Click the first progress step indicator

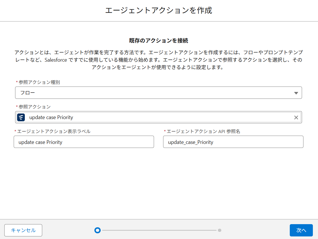[98, 230]
